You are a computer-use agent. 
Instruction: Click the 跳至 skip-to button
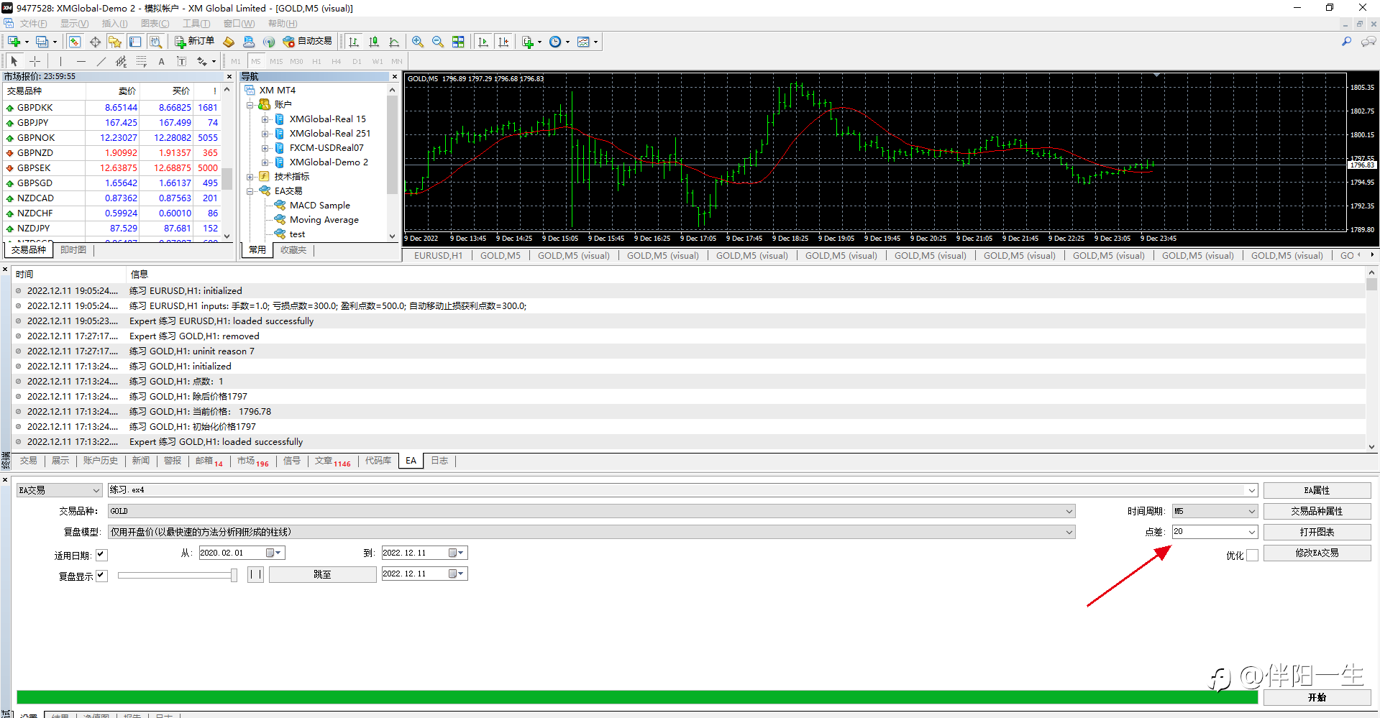tap(322, 574)
